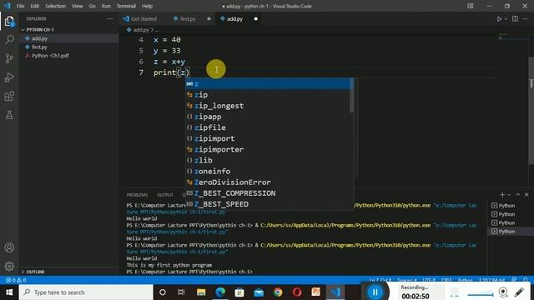
Task: Choose 'zip' from the suggestion list
Action: point(268,94)
